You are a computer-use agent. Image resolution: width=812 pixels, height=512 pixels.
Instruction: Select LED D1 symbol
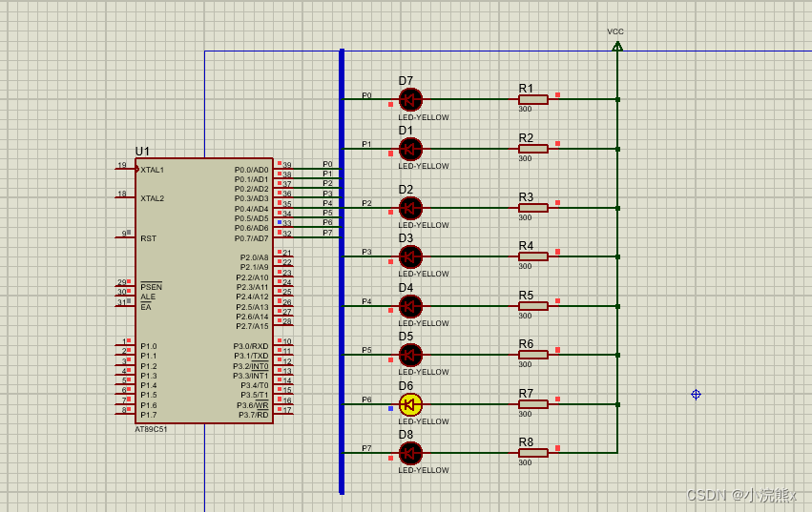click(410, 149)
